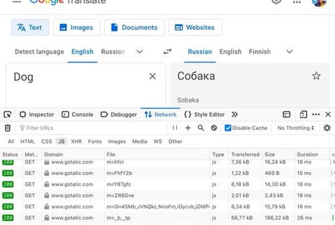335x225 pixels.
Task: Choose Detect language as source
Action: (x=39, y=52)
